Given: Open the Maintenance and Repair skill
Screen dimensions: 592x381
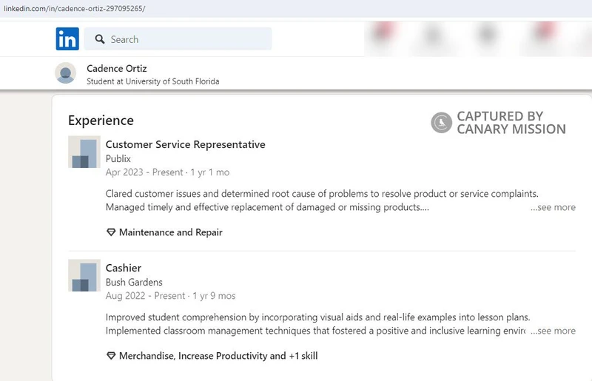Looking at the screenshot, I should click(x=171, y=232).
